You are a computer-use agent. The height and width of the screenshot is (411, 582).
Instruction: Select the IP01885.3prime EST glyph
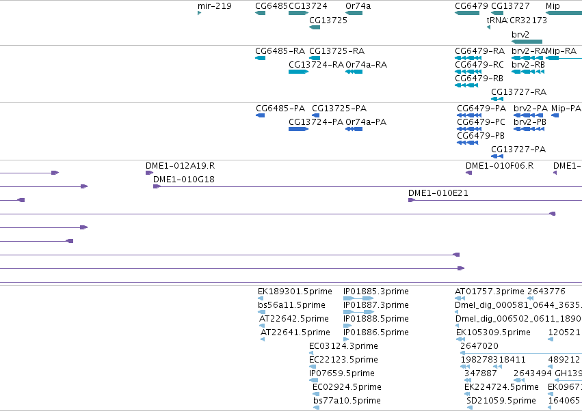point(358,298)
